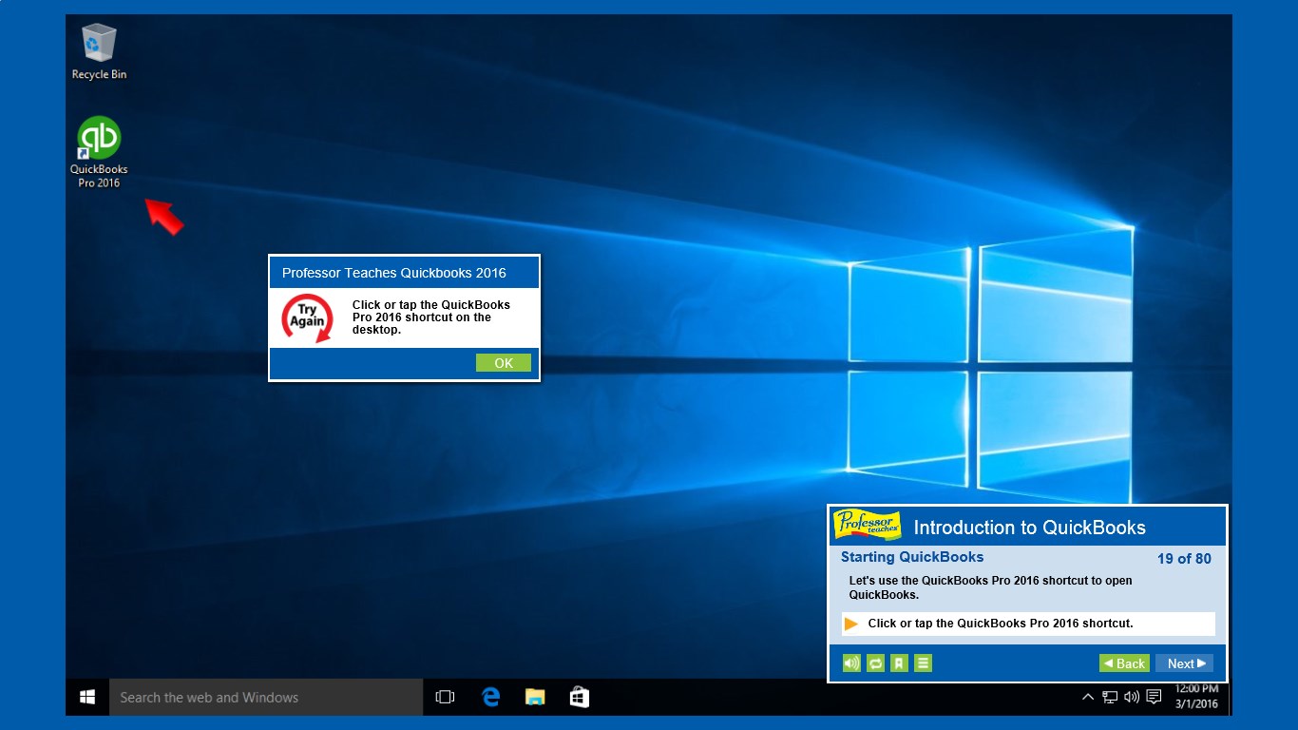
Task: Add a bookmark using the bookmark icon
Action: (899, 663)
